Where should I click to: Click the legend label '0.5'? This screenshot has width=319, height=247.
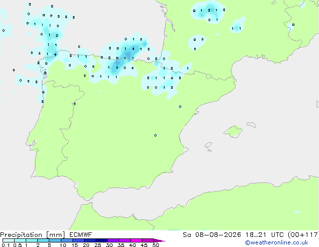pyautogui.click(x=18, y=245)
